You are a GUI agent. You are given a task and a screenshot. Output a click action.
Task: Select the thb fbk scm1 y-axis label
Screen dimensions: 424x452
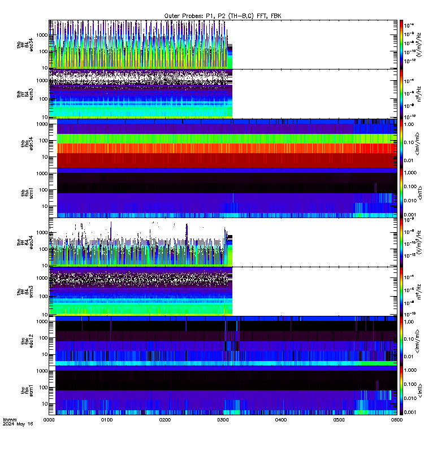click(27, 193)
